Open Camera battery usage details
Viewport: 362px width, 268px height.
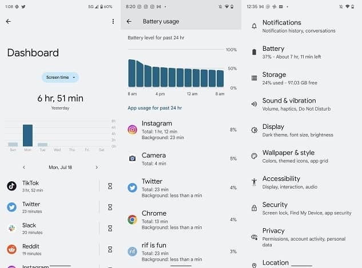tap(181, 159)
